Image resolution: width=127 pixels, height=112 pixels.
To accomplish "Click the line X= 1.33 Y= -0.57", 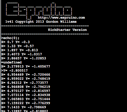I will click(17, 46).
